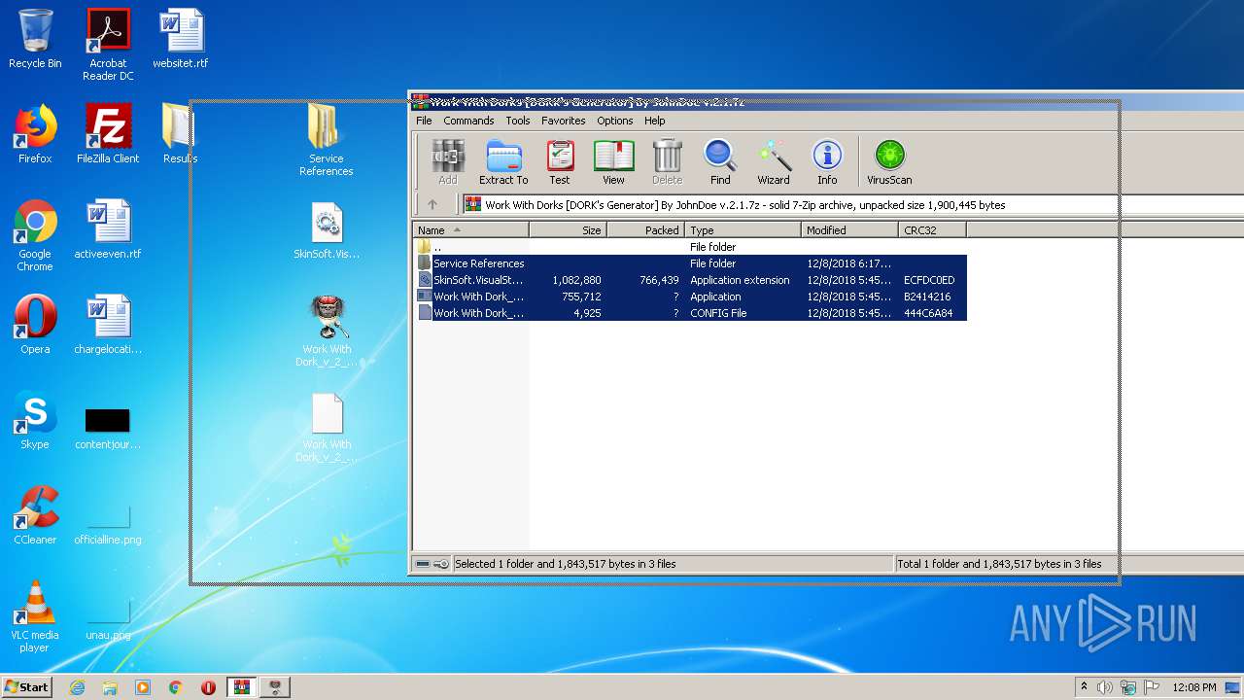The height and width of the screenshot is (700, 1244).
Task: Click the B2414216 CRC32 value
Action: click(927, 297)
